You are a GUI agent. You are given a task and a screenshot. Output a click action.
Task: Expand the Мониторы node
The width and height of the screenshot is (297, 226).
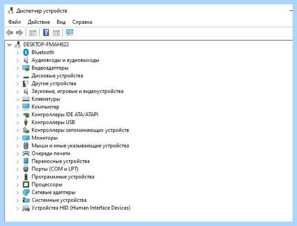[x=18, y=138]
